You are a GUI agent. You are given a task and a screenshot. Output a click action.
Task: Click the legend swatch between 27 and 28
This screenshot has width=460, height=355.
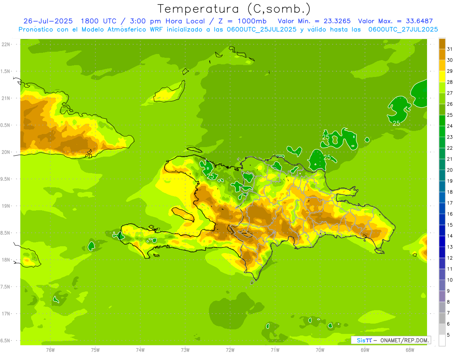(442, 88)
